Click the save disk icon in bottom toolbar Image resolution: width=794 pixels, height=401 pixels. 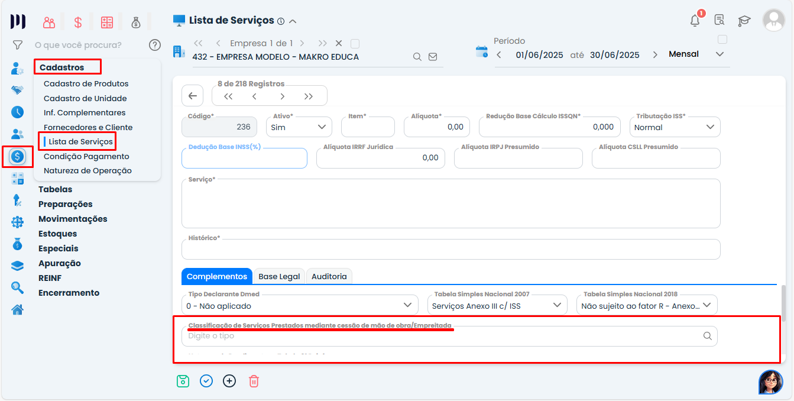pyautogui.click(x=183, y=381)
